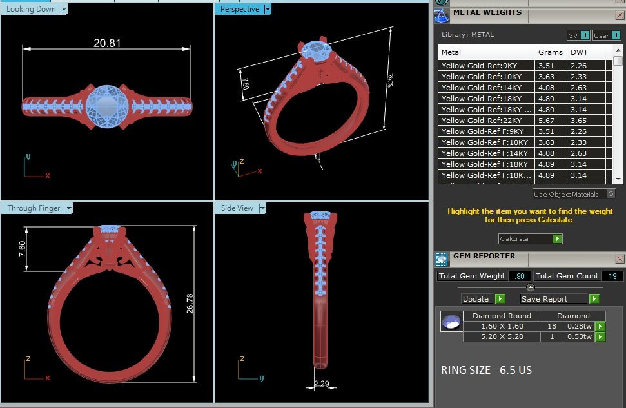Click the Diamond Round header cell

coord(502,316)
